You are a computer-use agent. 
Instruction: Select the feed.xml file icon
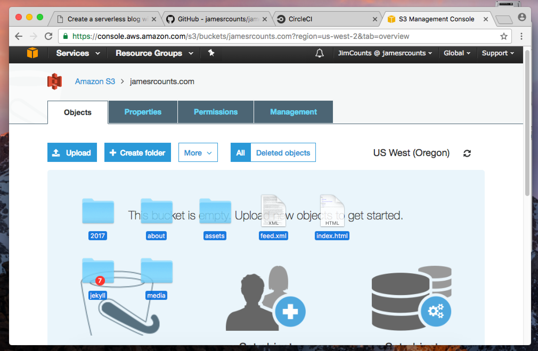[x=274, y=211]
